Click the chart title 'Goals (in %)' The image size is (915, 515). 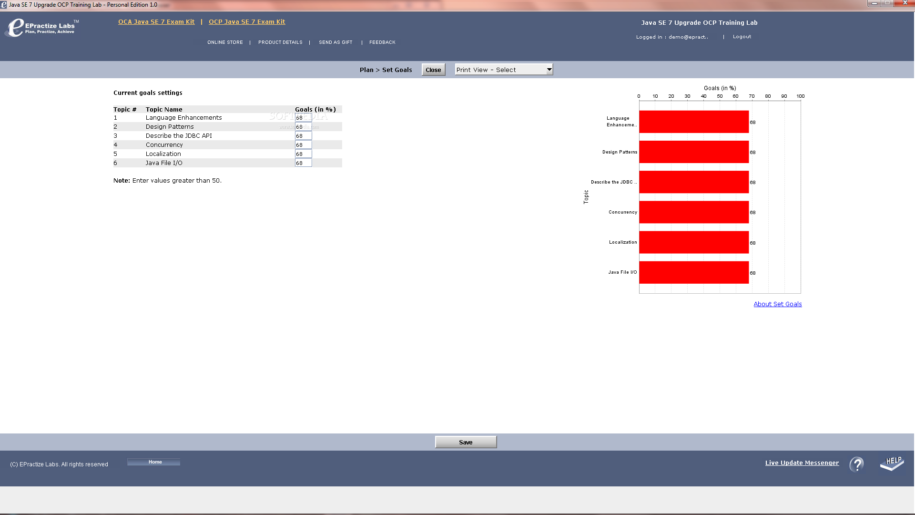click(x=720, y=88)
